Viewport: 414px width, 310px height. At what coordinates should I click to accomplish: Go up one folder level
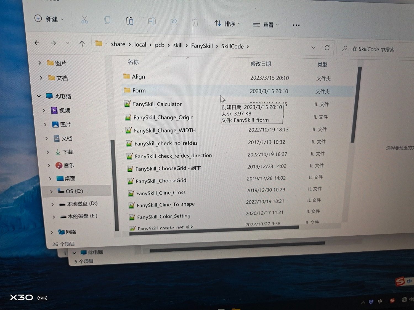(82, 44)
